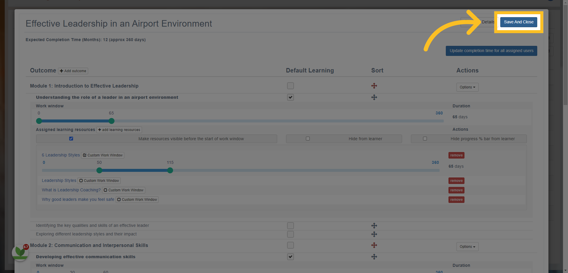
Task: Remove the What is Leadership Coaching? resource
Action: [x=456, y=190]
